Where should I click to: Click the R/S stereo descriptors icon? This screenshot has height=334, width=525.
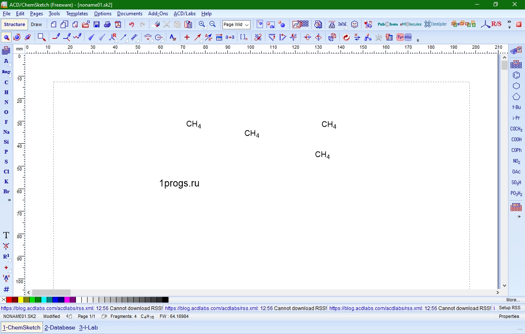click(491, 24)
